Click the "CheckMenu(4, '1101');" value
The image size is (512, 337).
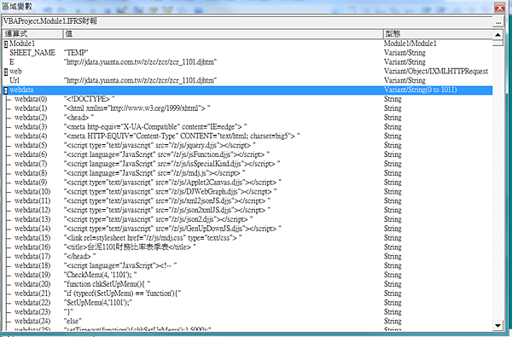coord(100,275)
